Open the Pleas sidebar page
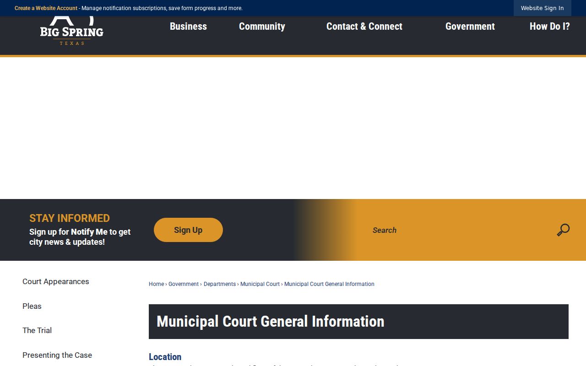 [x=32, y=306]
